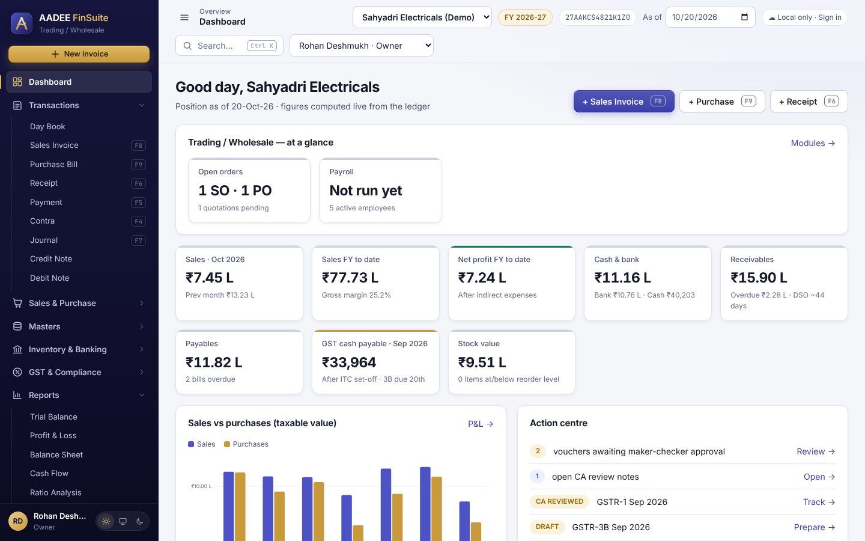The image size is (865, 541).
Task: Click the GST & Compliance percent icon
Action: coord(17,372)
